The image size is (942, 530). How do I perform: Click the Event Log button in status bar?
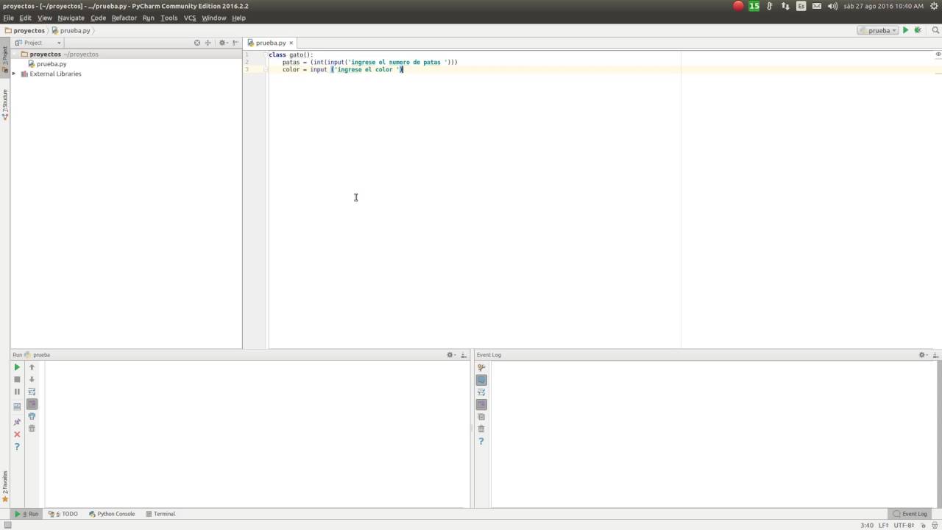pos(910,514)
